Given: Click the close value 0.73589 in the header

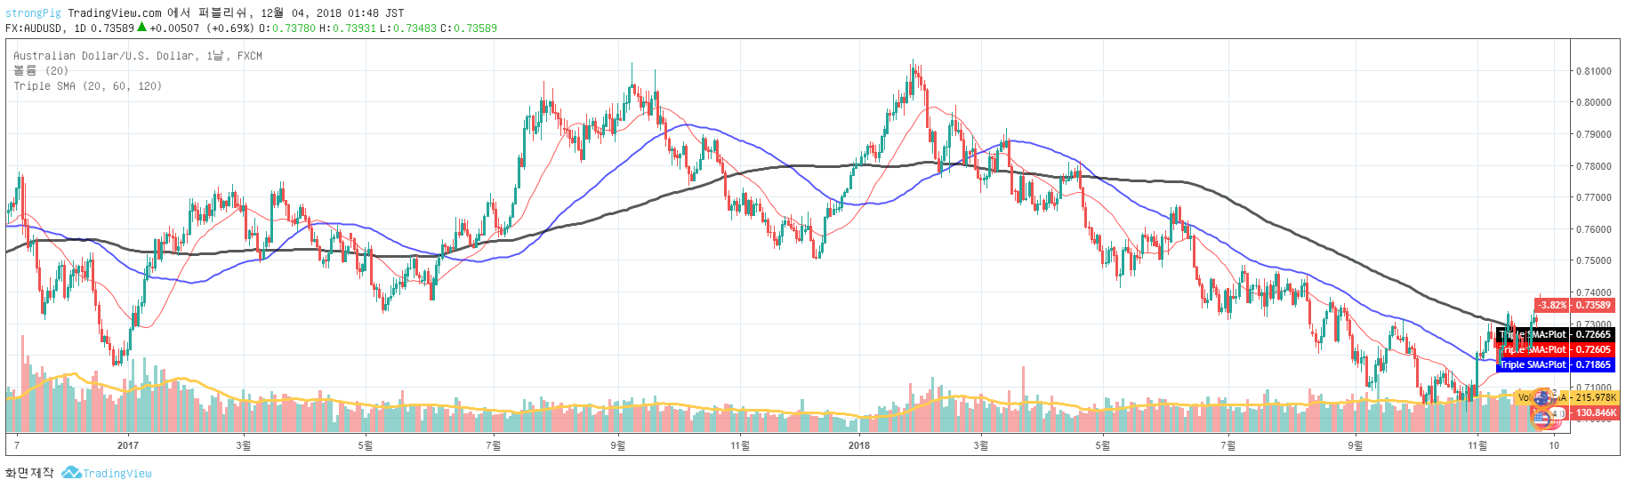Looking at the screenshot, I should pyautogui.click(x=475, y=28).
